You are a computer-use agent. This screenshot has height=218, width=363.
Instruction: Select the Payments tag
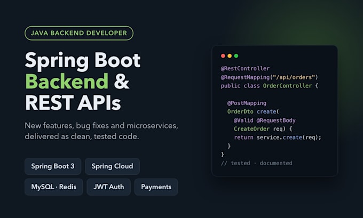point(156,187)
